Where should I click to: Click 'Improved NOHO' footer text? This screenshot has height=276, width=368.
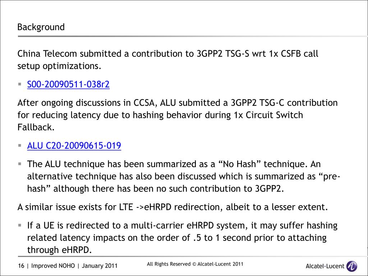[53, 266]
